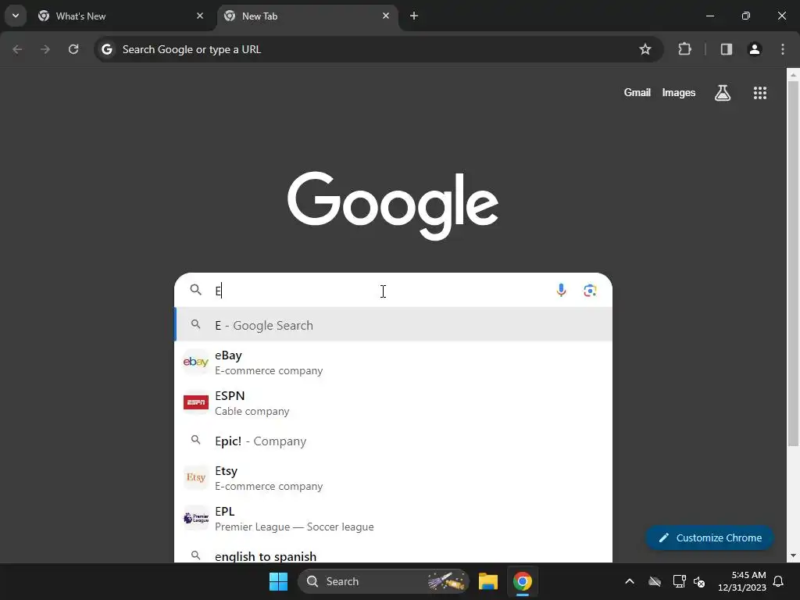Select the EPL Premier League suggestion
The height and width of the screenshot is (600, 800).
[394, 519]
